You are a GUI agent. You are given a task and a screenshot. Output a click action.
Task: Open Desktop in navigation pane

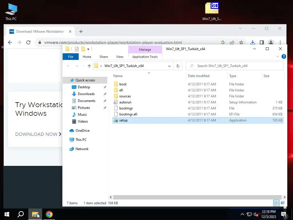click(84, 87)
